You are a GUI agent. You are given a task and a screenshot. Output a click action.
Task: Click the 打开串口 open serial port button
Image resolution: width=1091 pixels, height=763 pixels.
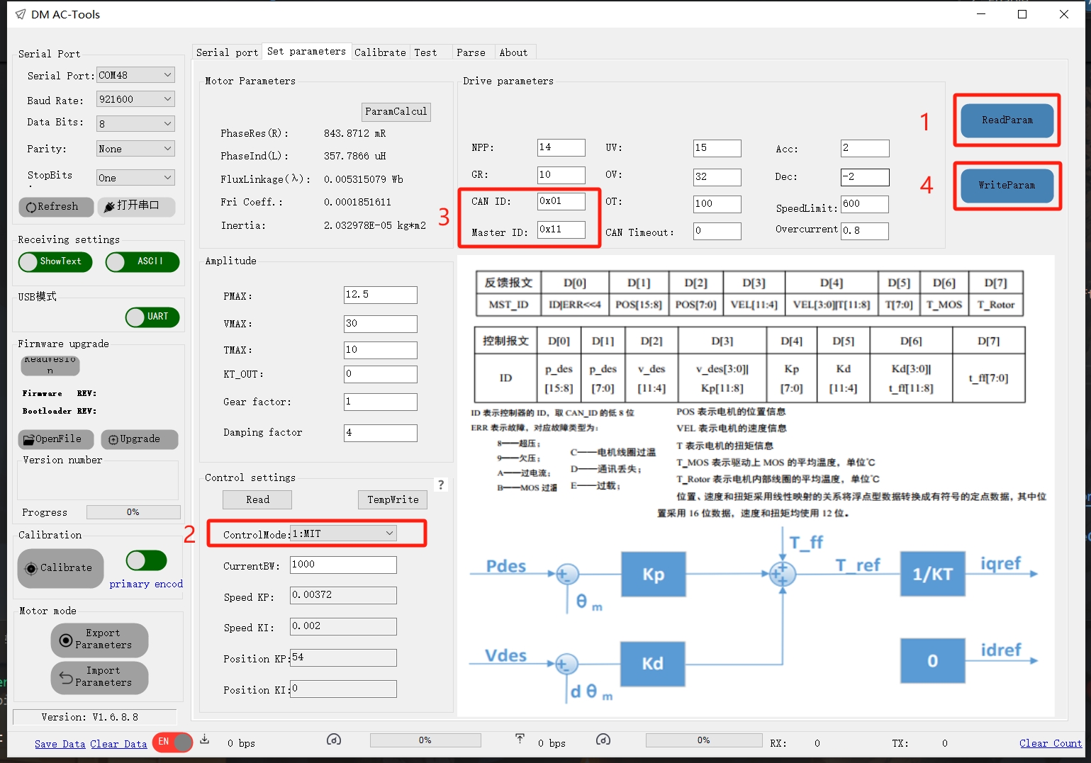pos(136,206)
